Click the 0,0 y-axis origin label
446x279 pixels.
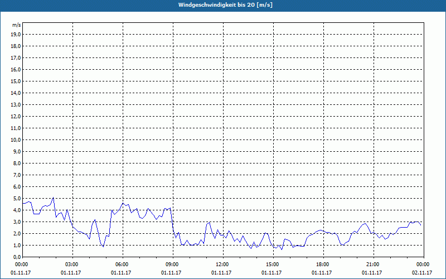(x=17, y=257)
